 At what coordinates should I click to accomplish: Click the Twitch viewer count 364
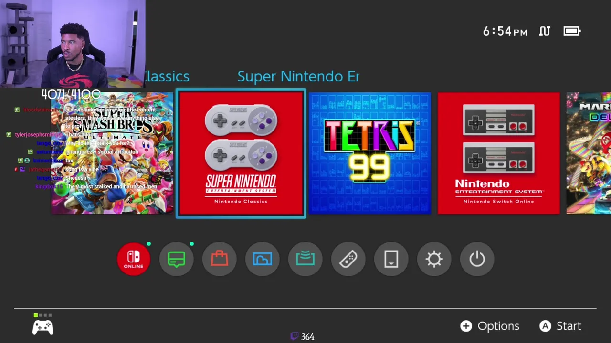[x=303, y=336]
